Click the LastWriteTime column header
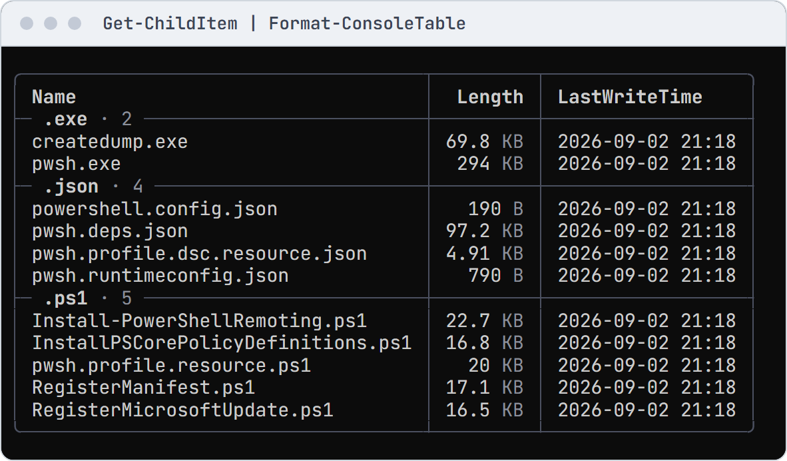This screenshot has height=461, width=787. point(630,97)
